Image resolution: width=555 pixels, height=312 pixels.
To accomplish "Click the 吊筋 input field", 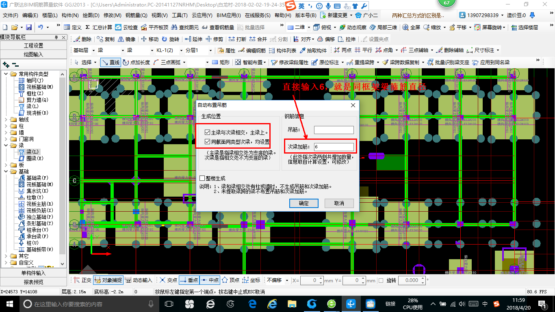I will (334, 130).
